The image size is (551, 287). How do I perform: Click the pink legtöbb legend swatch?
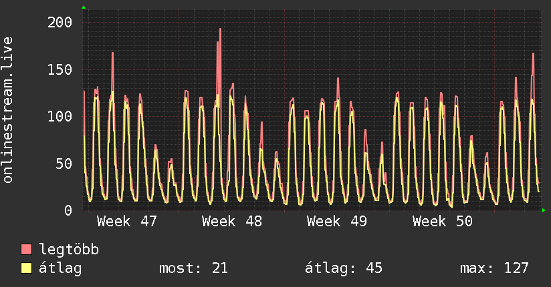pyautogui.click(x=26, y=250)
